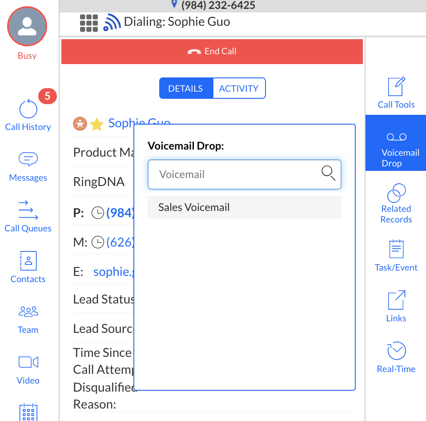Screen dimensions: 426x421
Task: Click the user avatar showing Busy status
Action: tap(27, 26)
